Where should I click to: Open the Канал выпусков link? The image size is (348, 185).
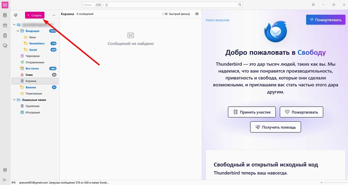217,20
